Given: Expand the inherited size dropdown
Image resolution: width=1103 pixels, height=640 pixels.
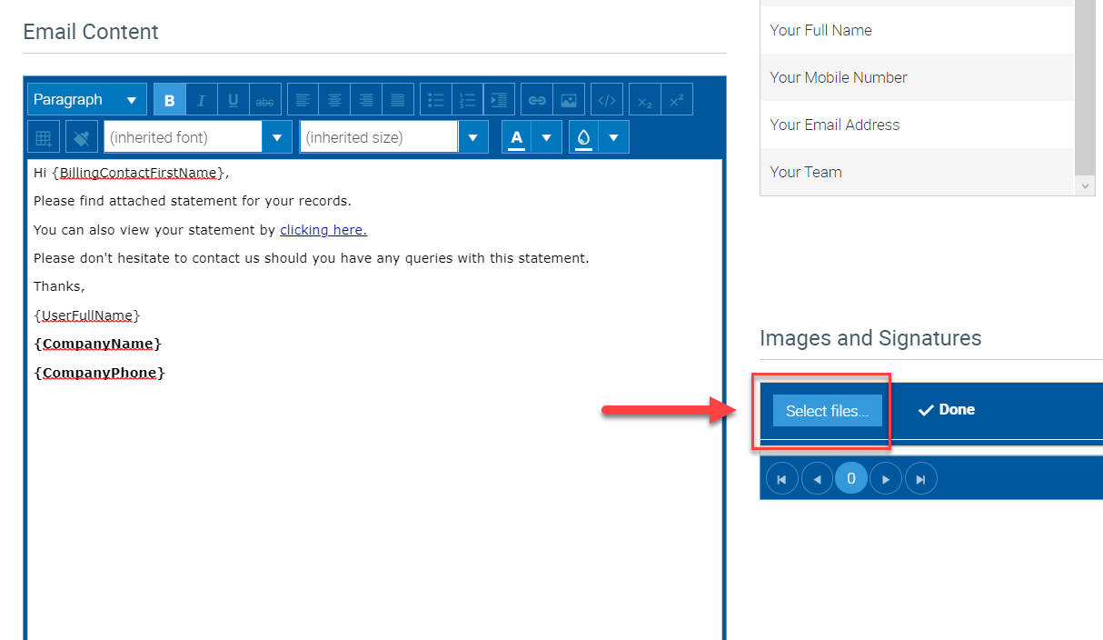Looking at the screenshot, I should tap(472, 137).
